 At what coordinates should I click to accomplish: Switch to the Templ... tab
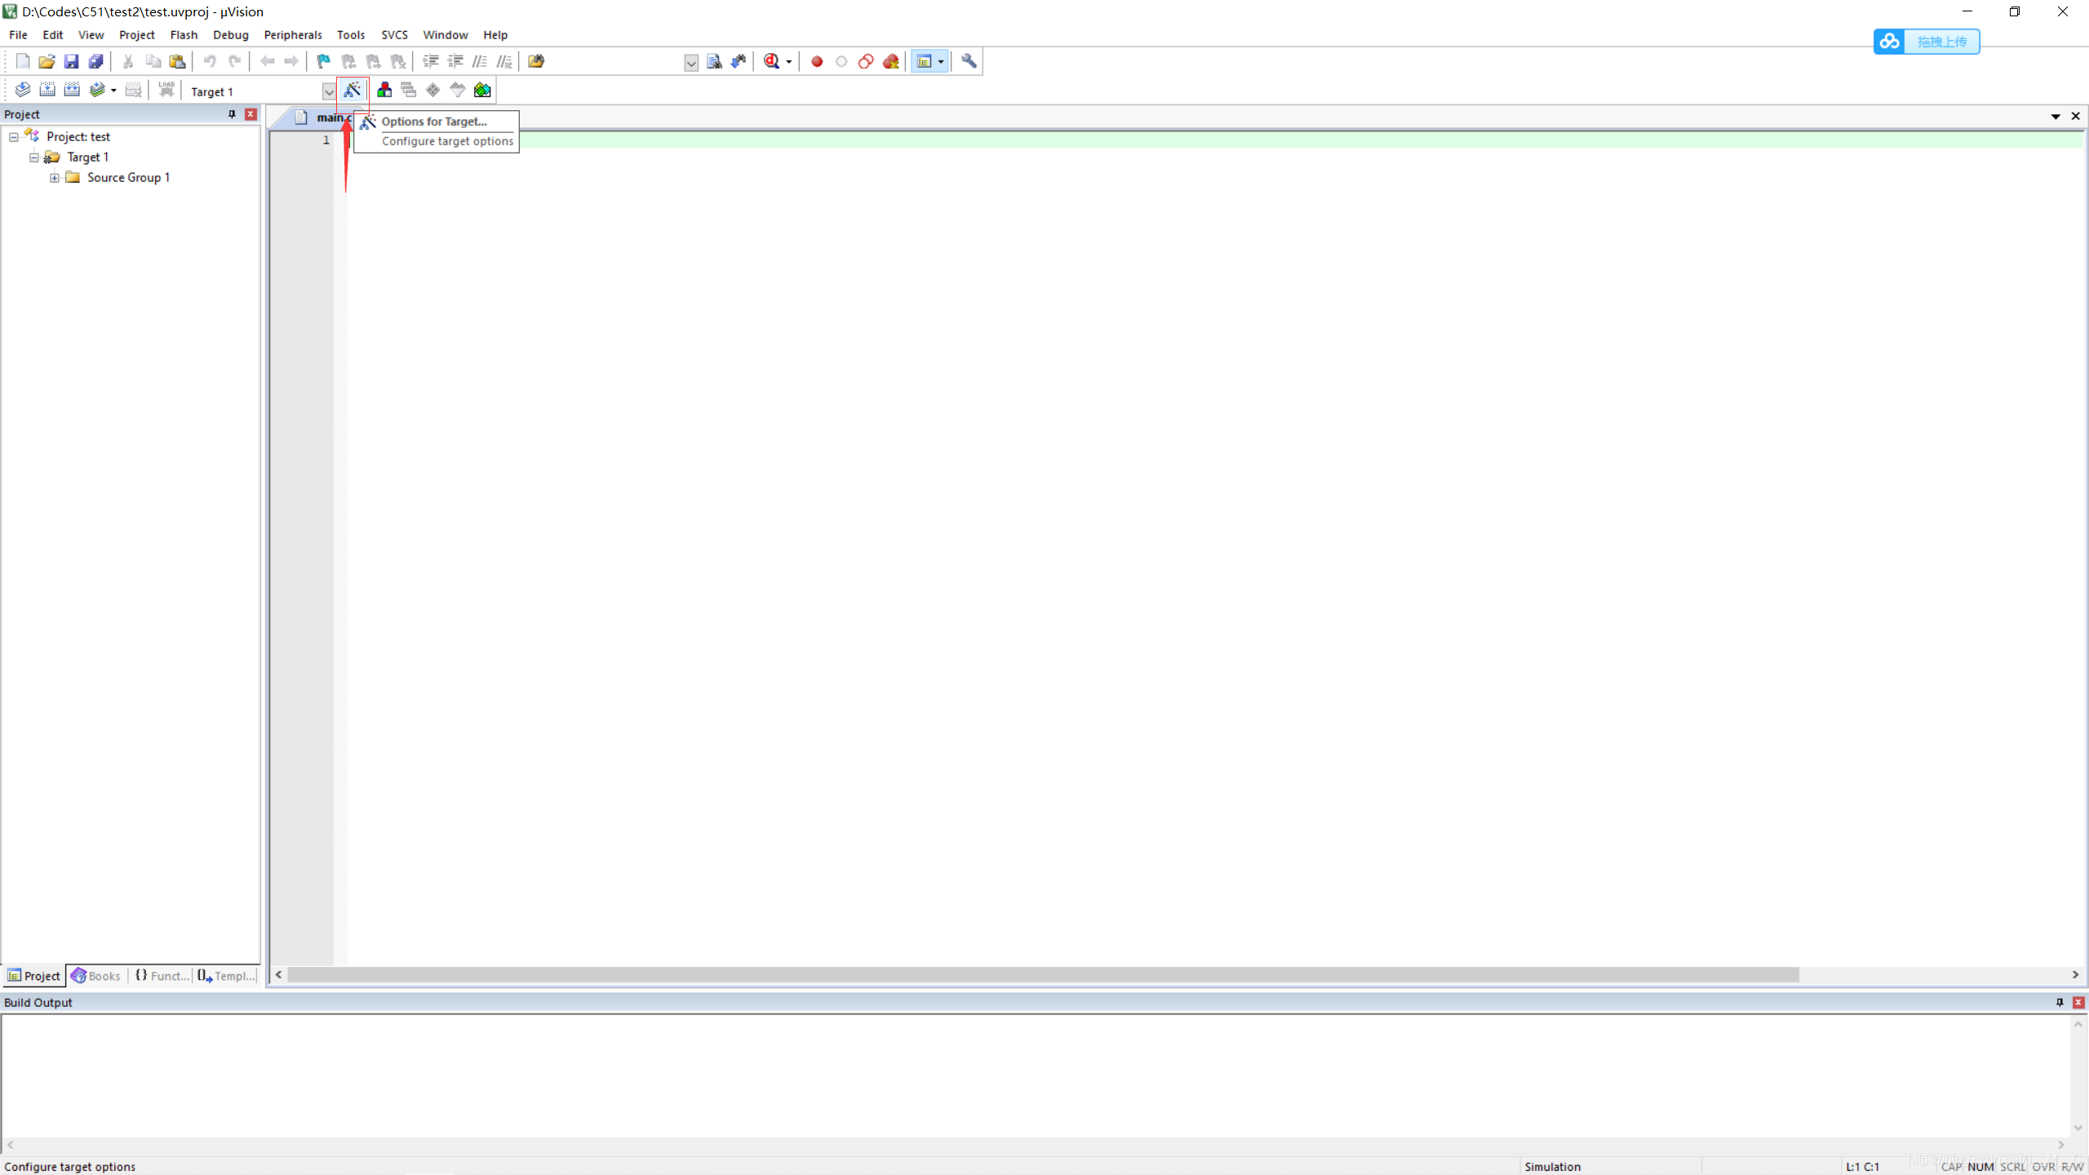(x=226, y=976)
